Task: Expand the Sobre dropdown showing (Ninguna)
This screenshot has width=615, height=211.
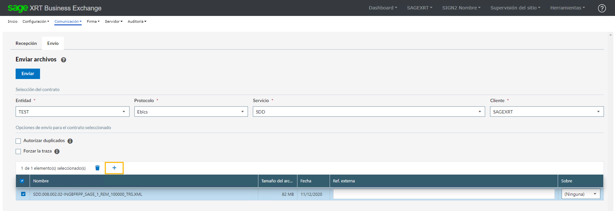Action: pyautogui.click(x=581, y=194)
